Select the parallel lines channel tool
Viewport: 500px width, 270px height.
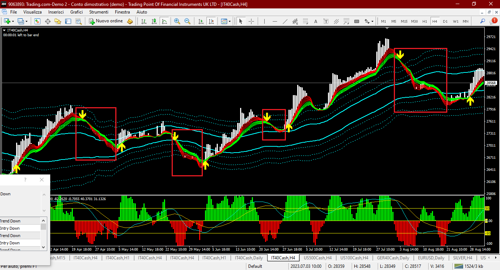[336, 21]
